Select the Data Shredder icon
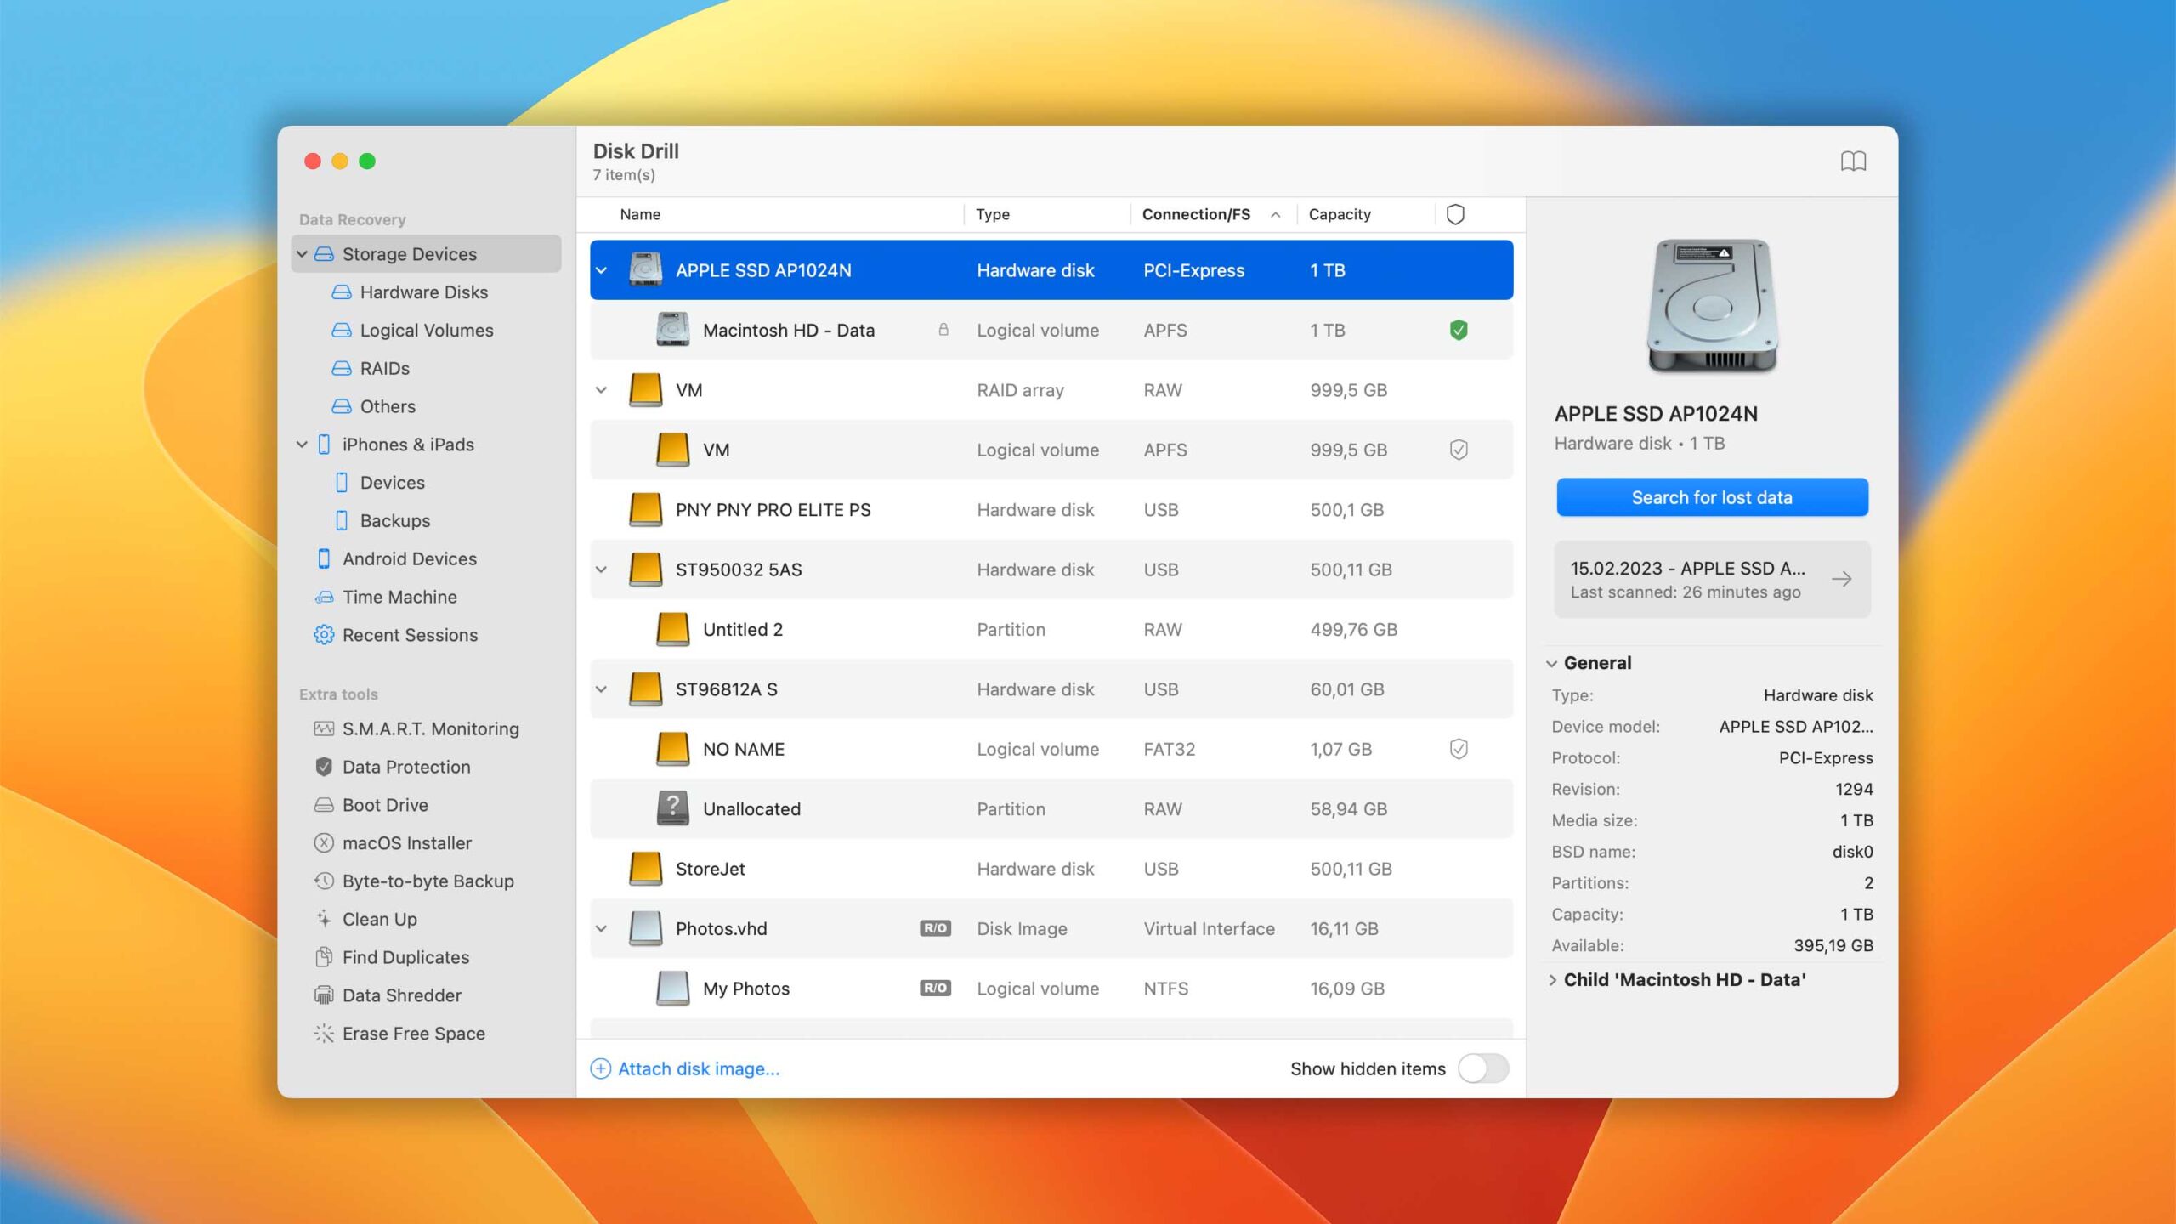 point(321,994)
